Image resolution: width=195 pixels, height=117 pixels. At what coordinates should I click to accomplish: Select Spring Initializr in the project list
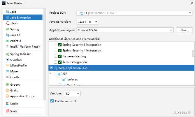[x=23, y=54]
